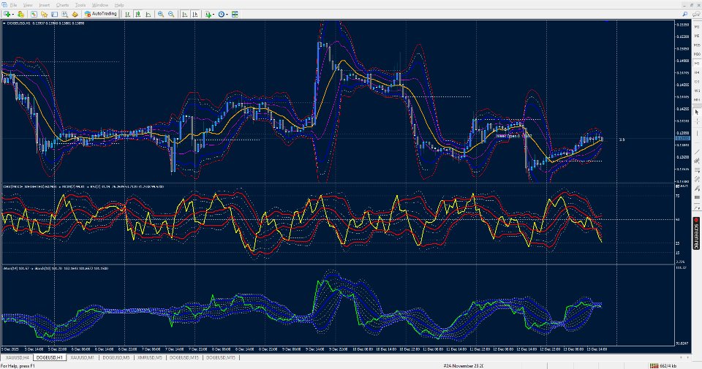The height and width of the screenshot is (369, 702).
Task: Zoom out on the chart
Action: 171,15
